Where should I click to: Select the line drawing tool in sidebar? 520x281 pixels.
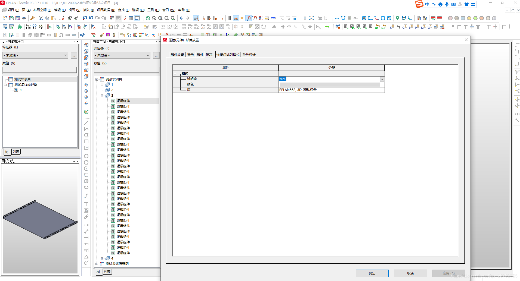(x=86, y=123)
